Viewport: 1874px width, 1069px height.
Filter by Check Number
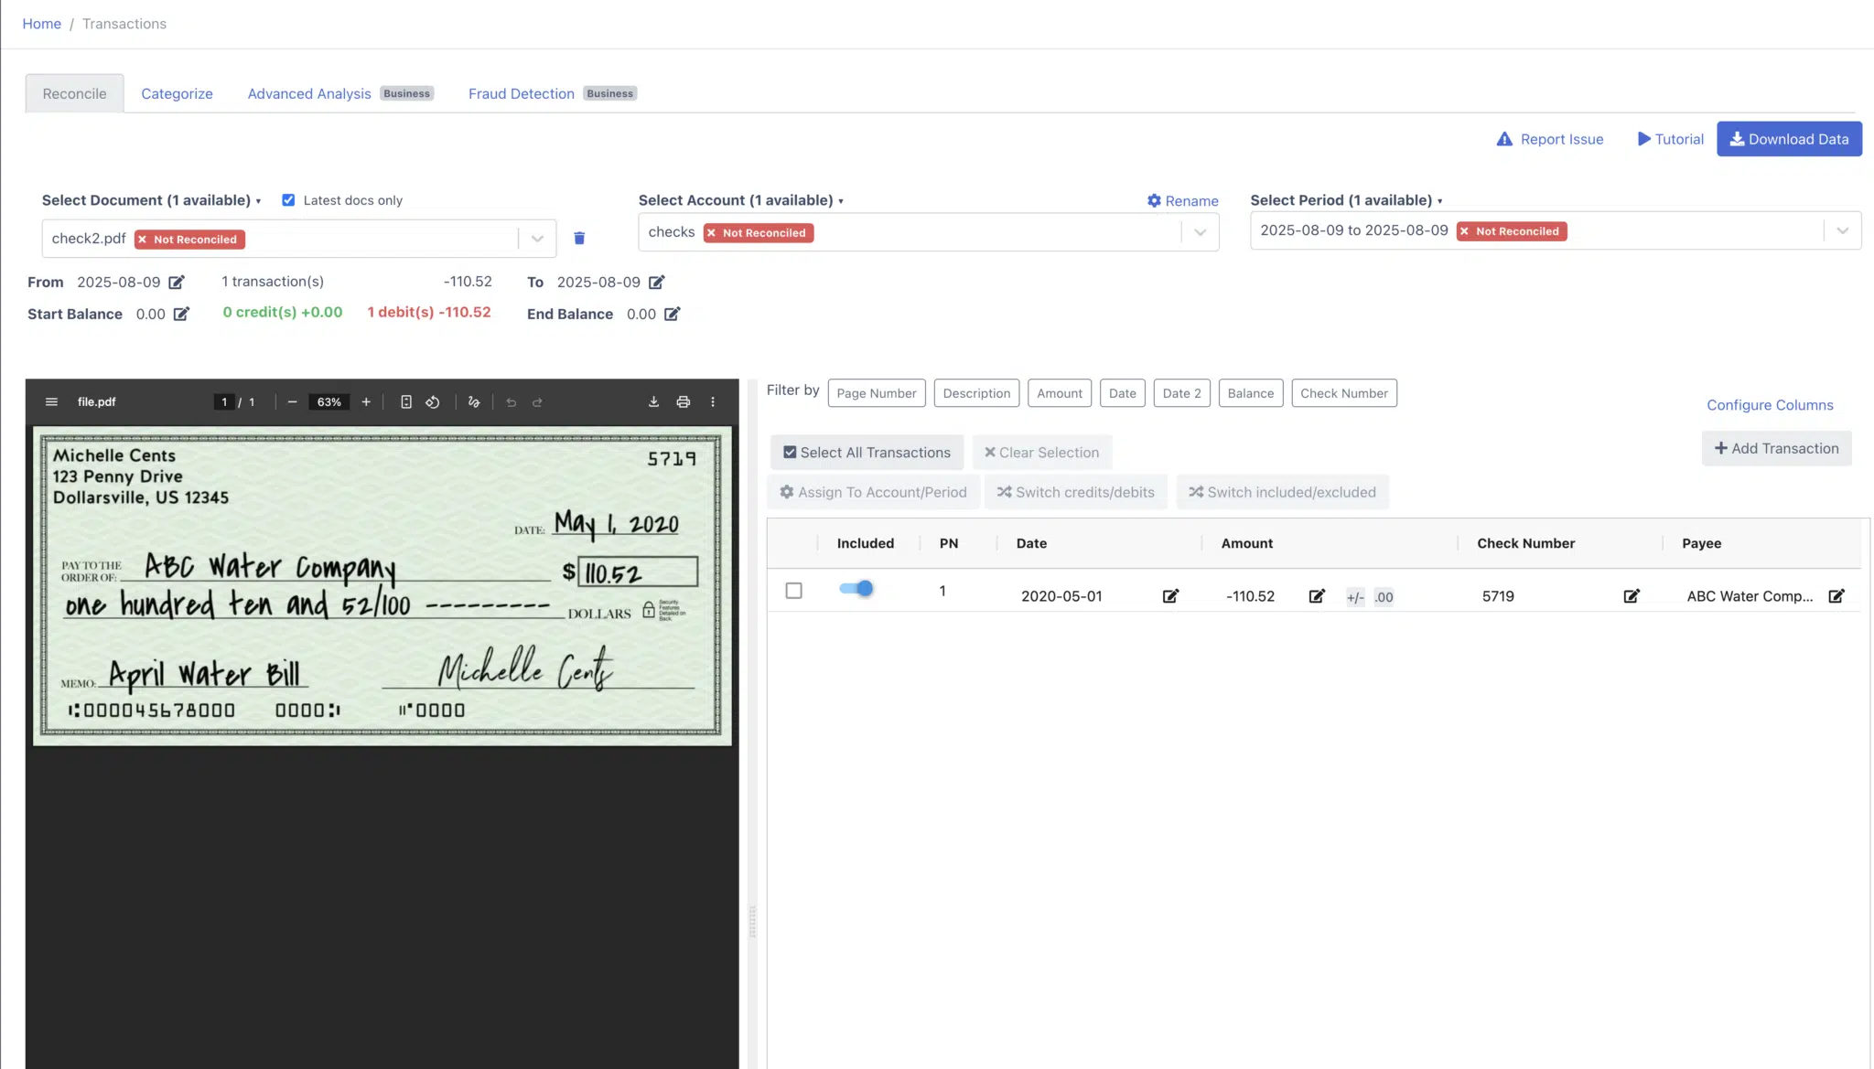click(x=1344, y=393)
